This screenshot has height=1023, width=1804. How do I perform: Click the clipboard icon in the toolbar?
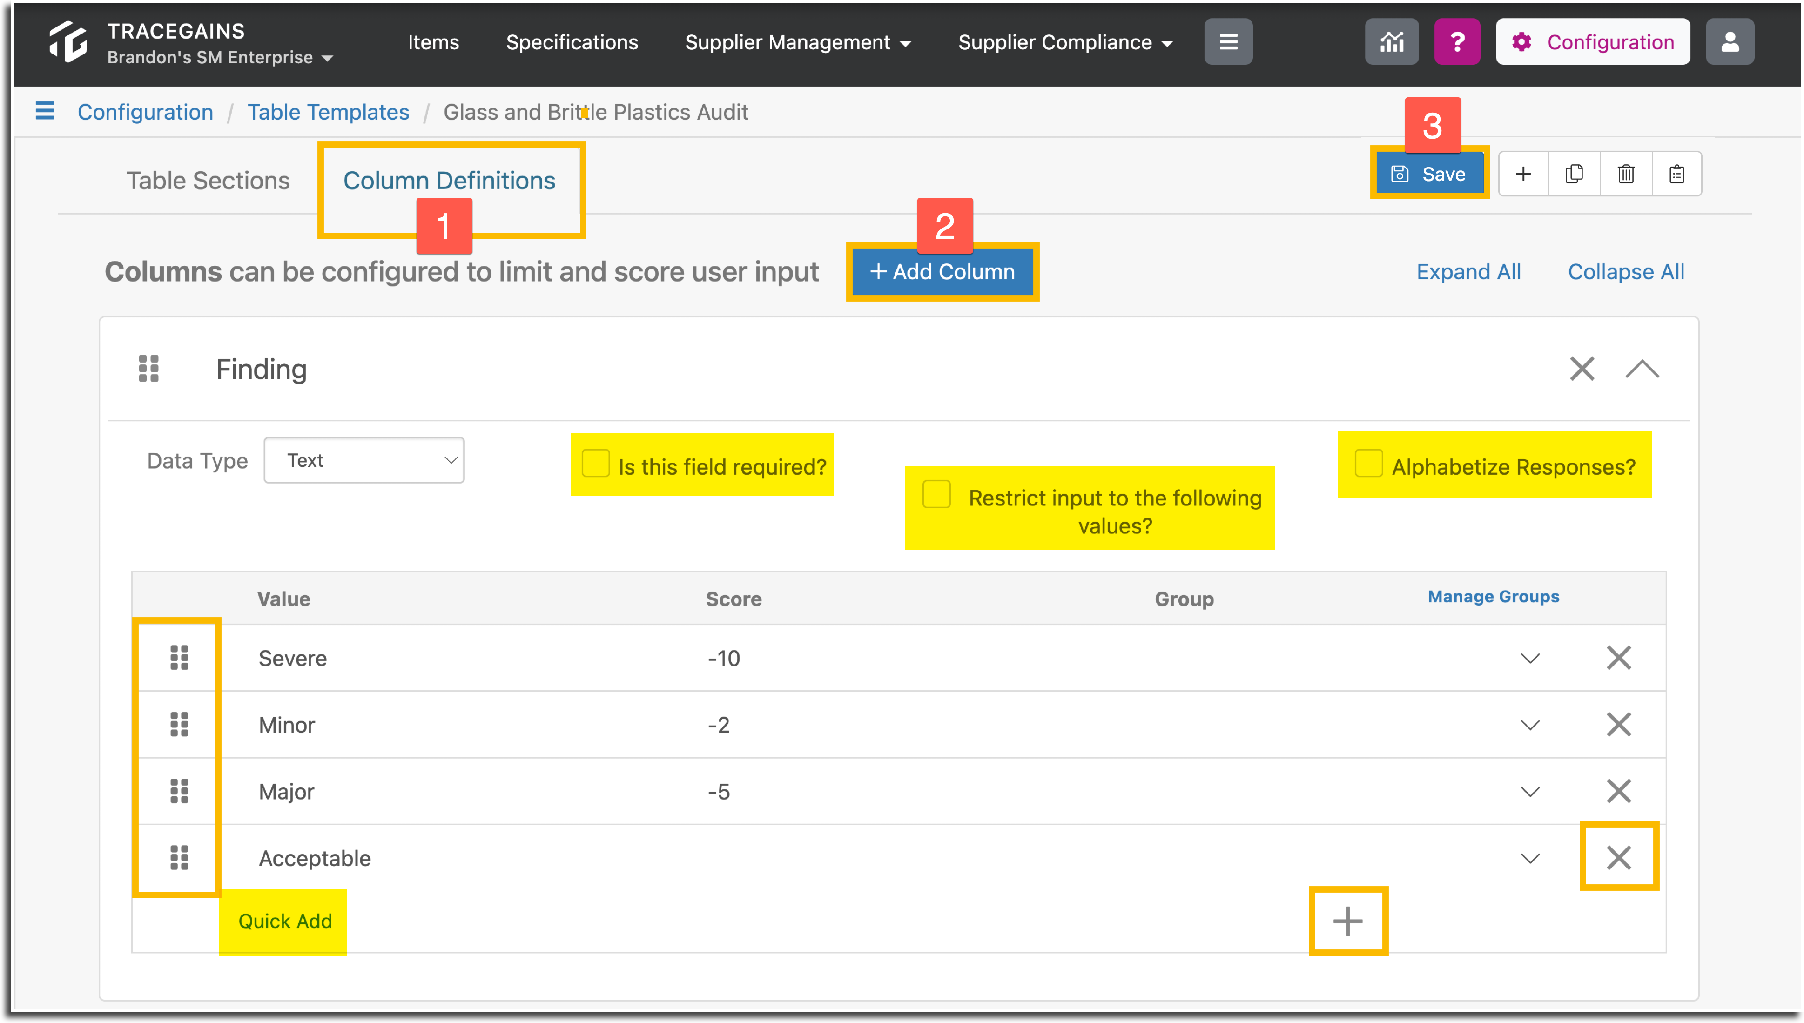coord(1677,174)
